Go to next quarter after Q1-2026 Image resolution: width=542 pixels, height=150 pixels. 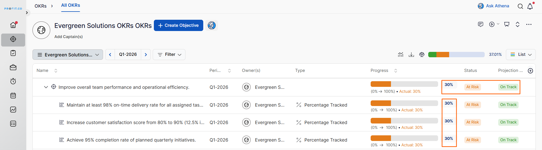[x=146, y=55]
